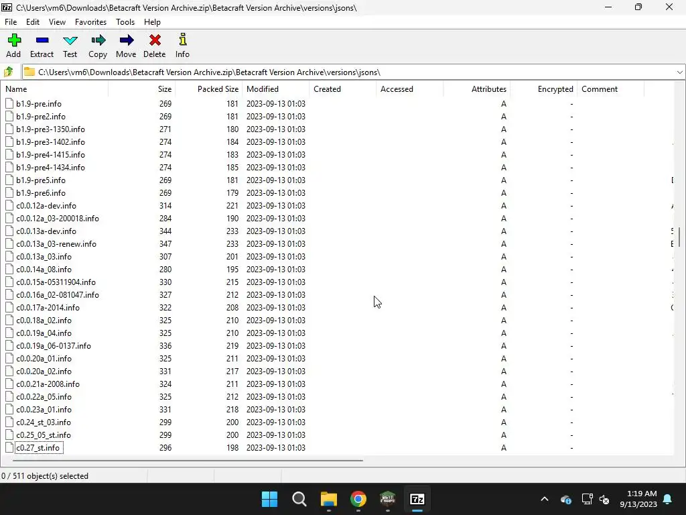The height and width of the screenshot is (515, 686).
Task: Sort by Modified column header
Action: [275, 89]
